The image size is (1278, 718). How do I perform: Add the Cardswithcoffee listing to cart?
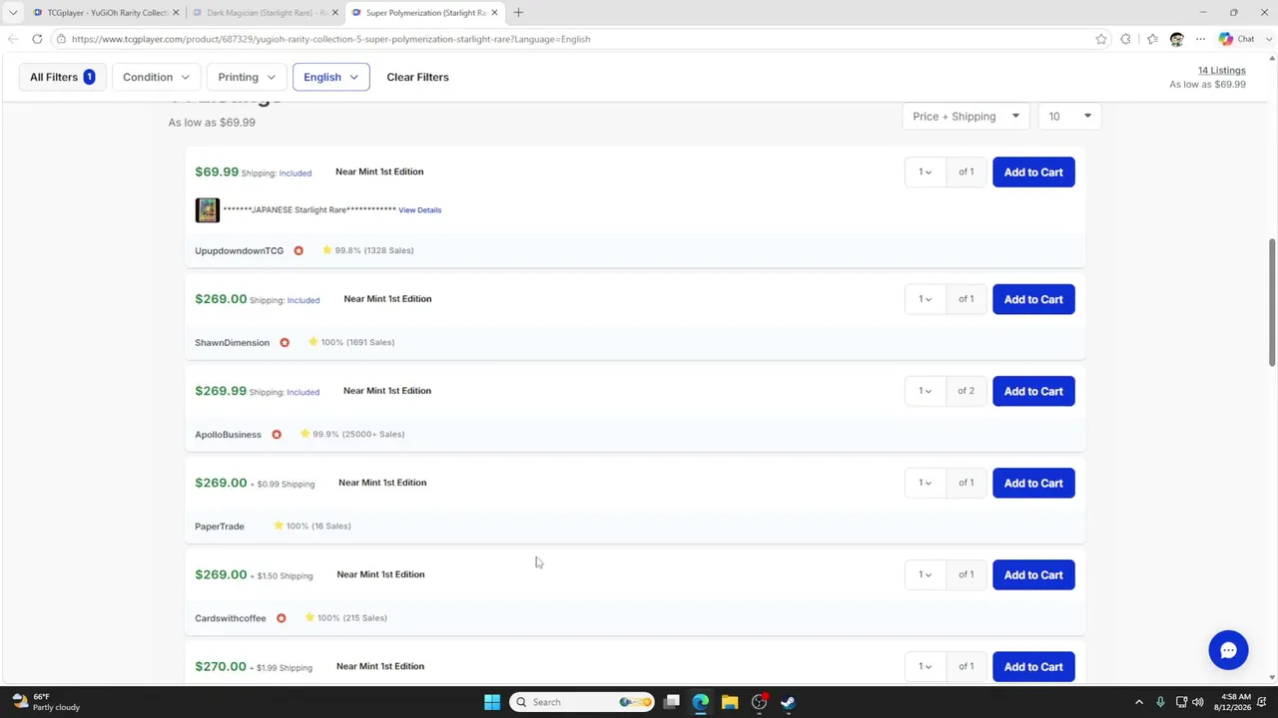coord(1033,574)
